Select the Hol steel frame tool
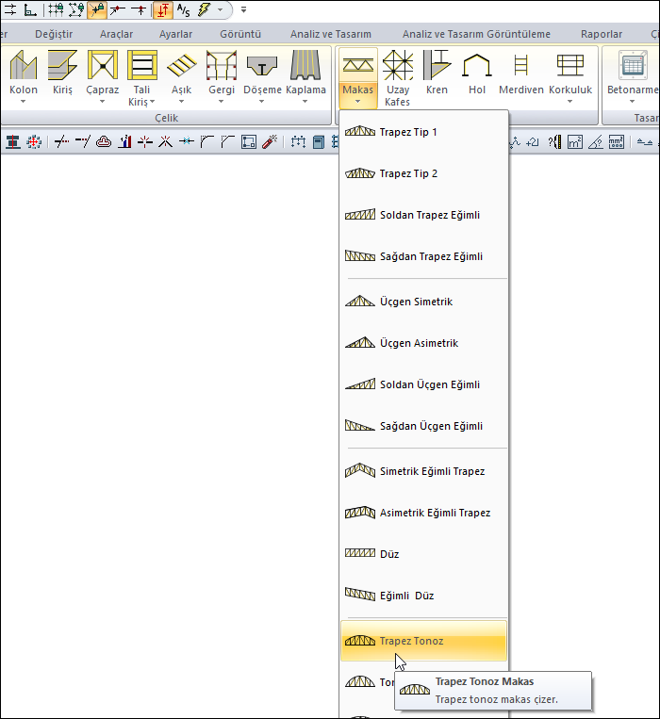660x719 pixels. [x=476, y=66]
